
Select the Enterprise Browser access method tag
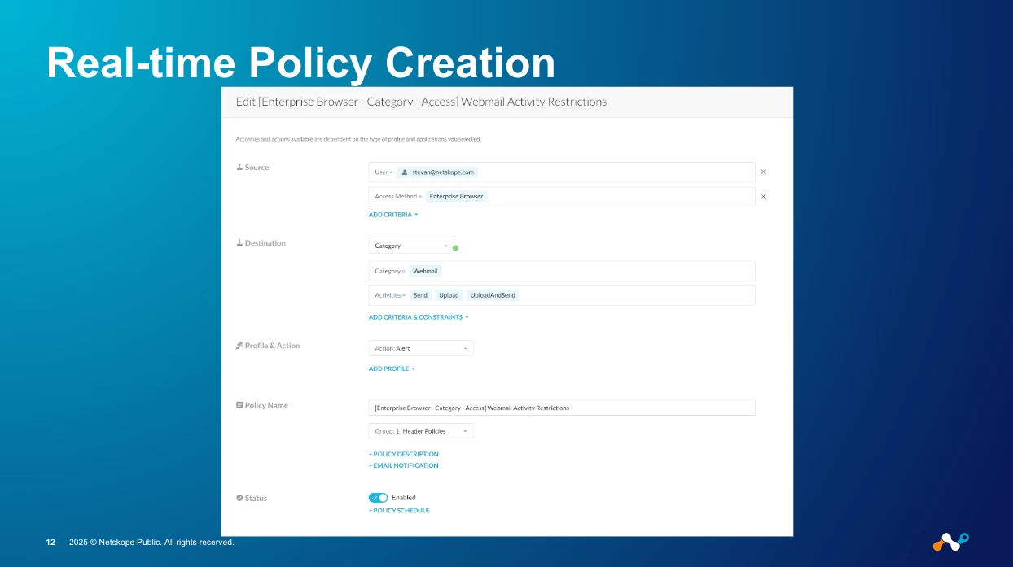click(x=456, y=196)
